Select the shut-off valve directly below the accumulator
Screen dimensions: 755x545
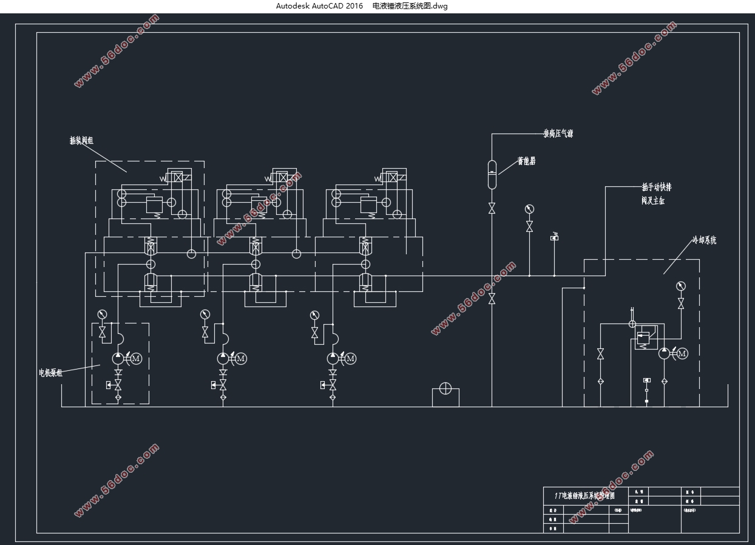[x=492, y=208]
